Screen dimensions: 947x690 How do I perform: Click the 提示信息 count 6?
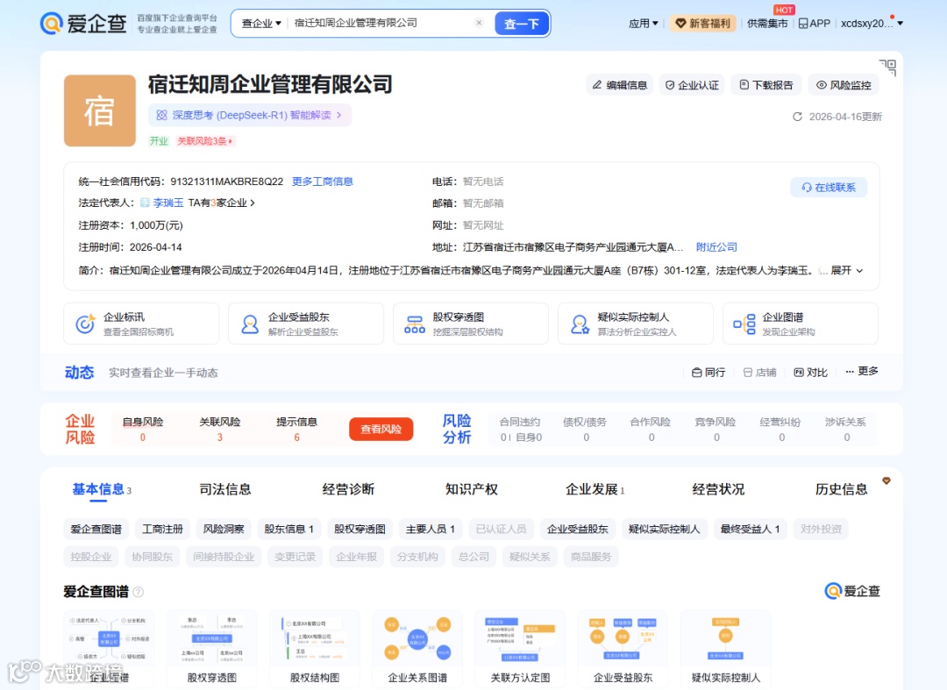pyautogui.click(x=296, y=437)
